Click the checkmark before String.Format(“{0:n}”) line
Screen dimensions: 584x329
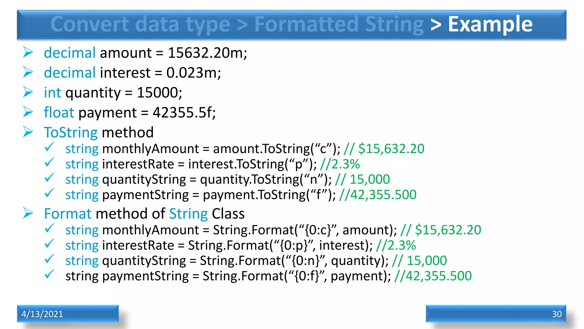pyautogui.click(x=49, y=259)
